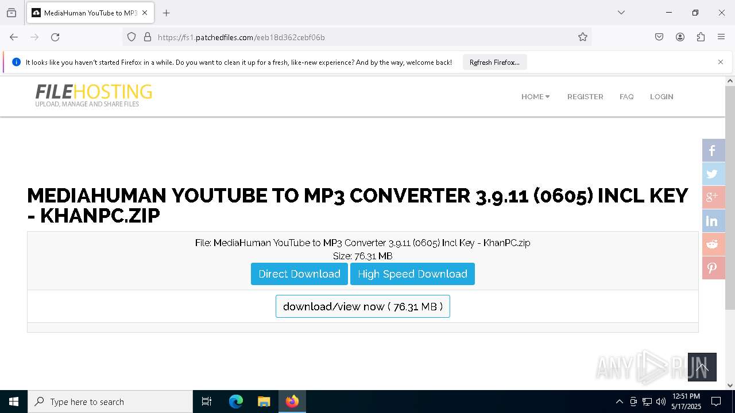Click the scroll up arrow of scrollbar
The width and height of the screenshot is (735, 413).
click(730, 81)
